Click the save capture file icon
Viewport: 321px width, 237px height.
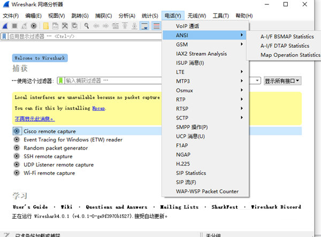pos(55,26)
